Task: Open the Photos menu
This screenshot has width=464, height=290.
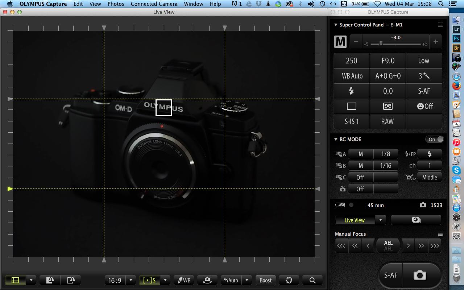Action: (116, 4)
